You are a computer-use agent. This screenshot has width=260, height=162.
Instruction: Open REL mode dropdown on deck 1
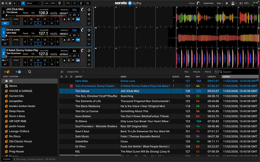pos(5,40)
